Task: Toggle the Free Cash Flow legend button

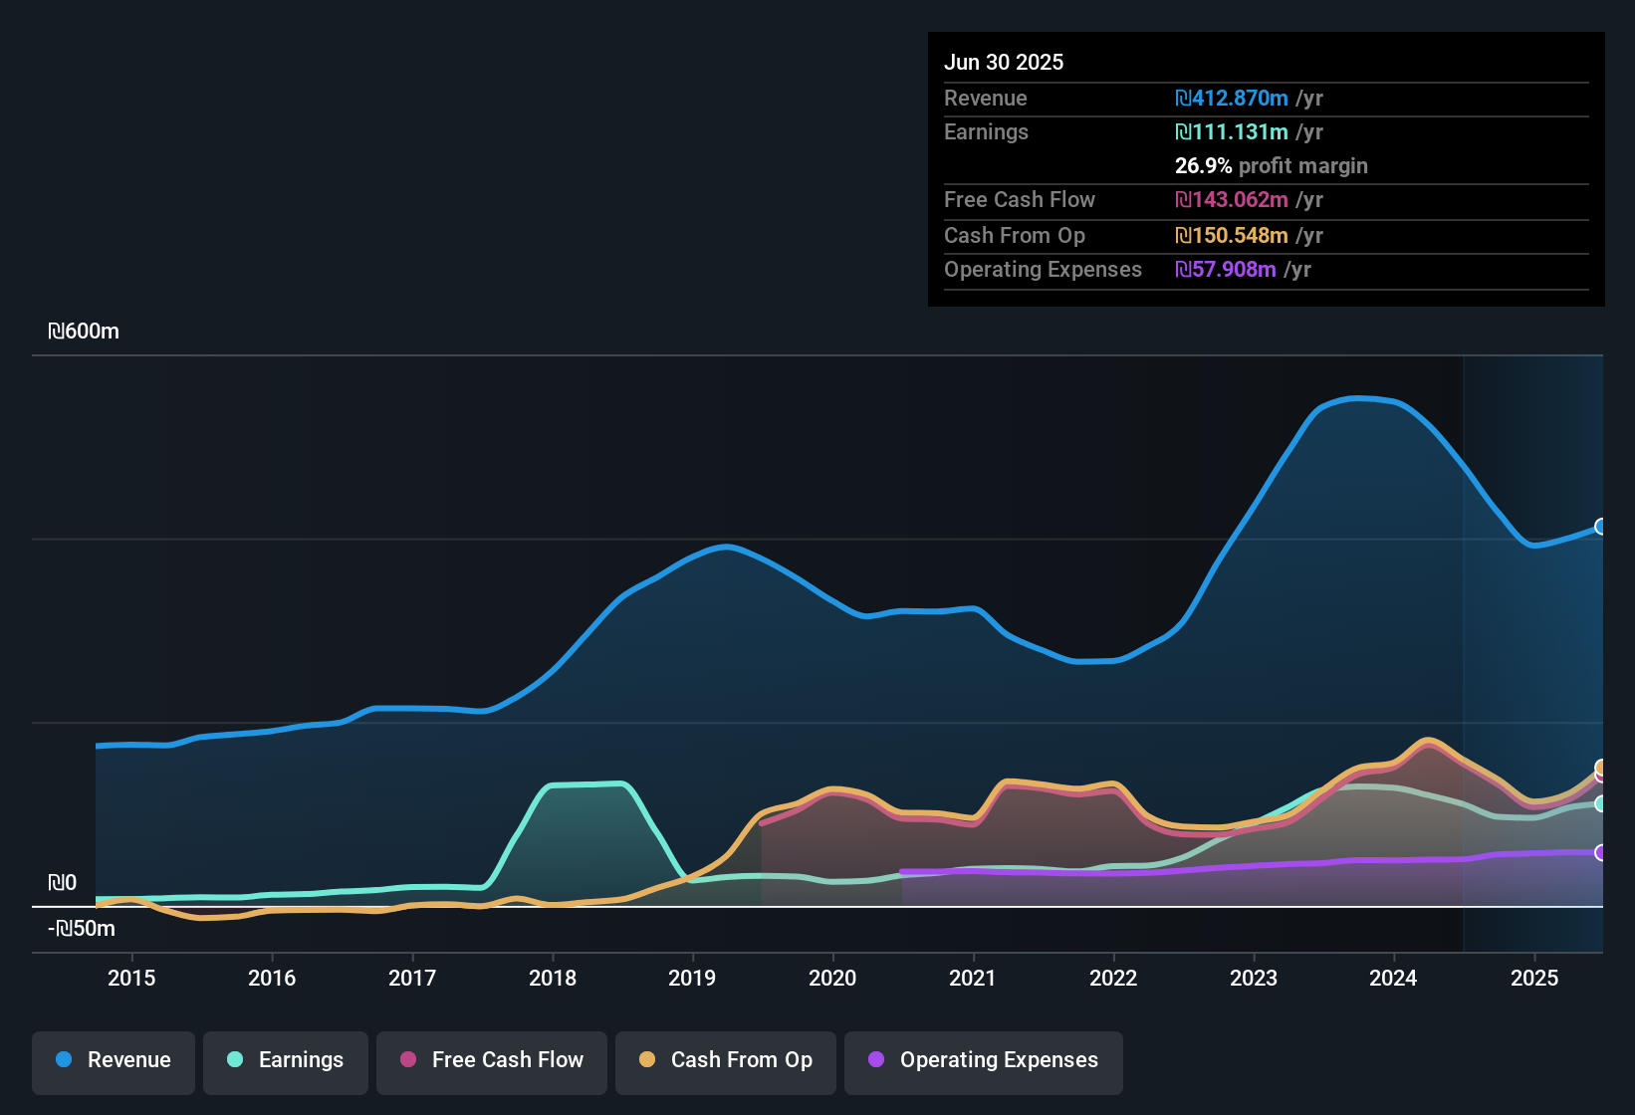Action: click(x=492, y=1063)
